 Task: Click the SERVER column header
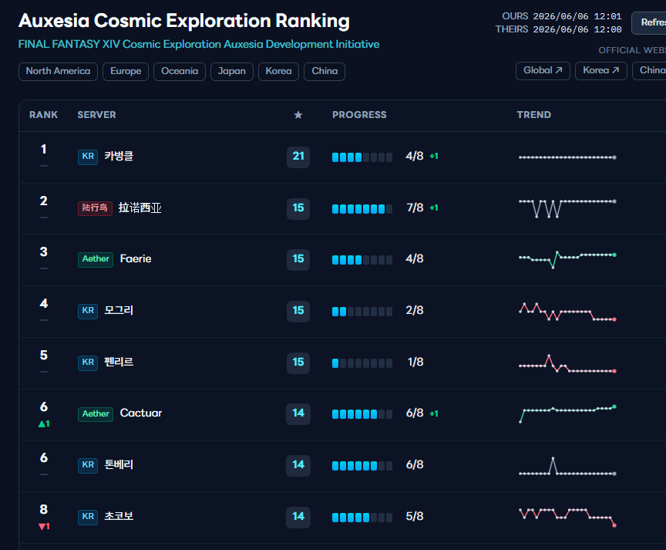point(96,115)
